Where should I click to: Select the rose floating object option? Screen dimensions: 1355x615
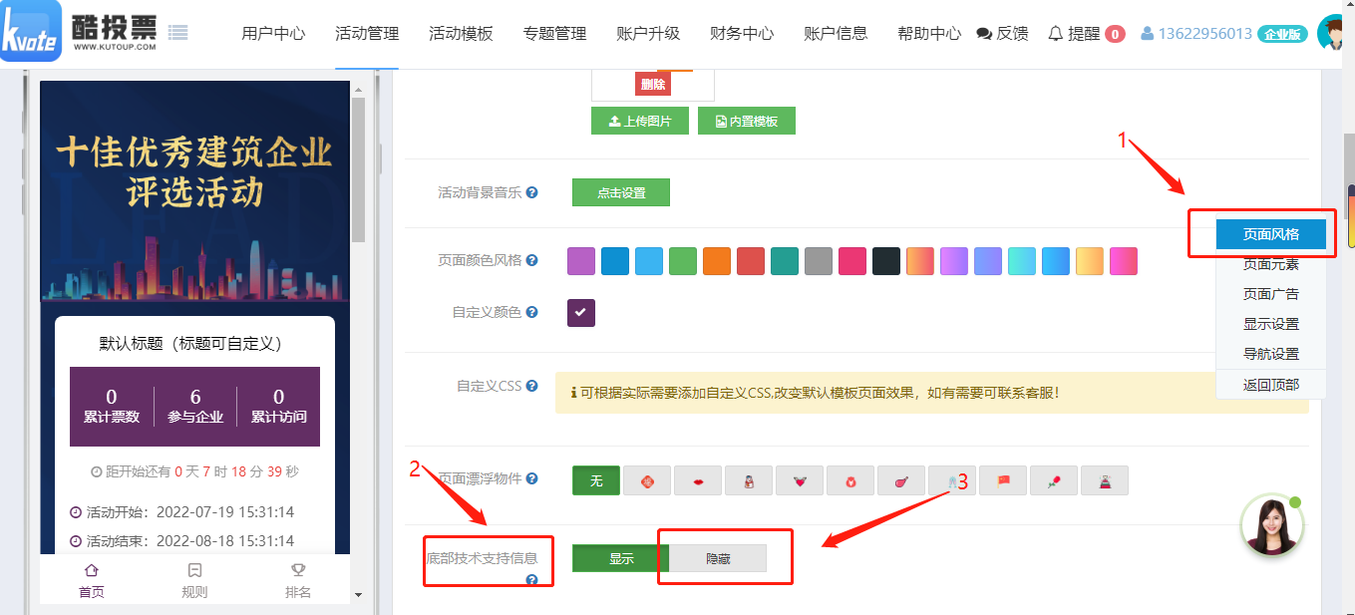(1054, 480)
